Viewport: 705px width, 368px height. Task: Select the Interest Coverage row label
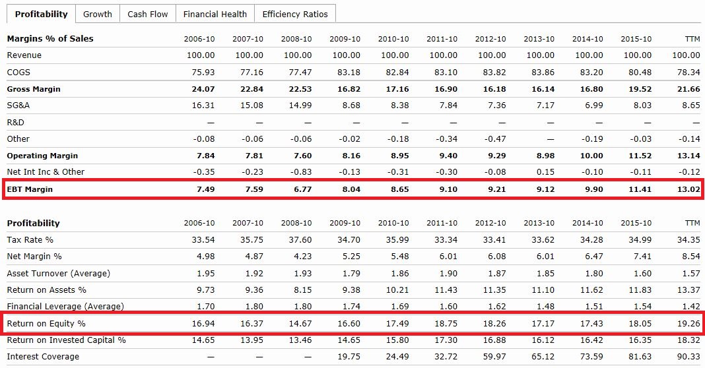(42, 357)
